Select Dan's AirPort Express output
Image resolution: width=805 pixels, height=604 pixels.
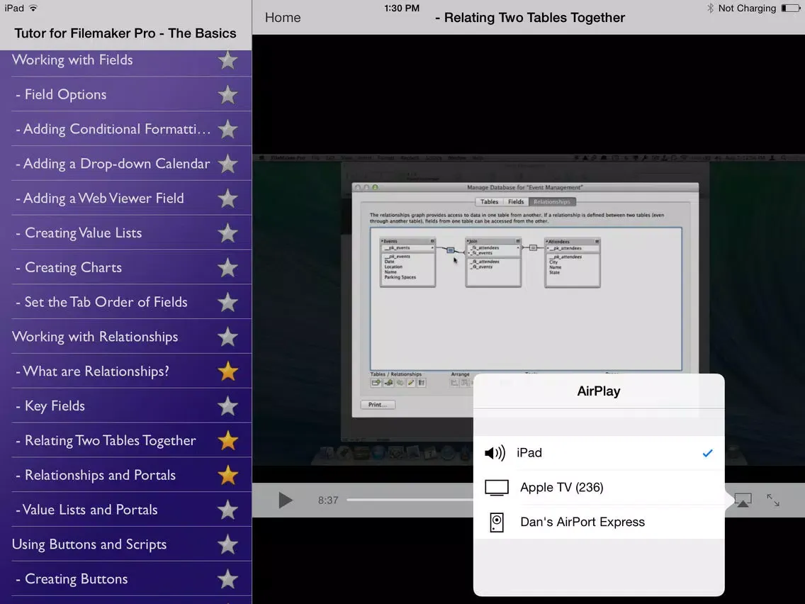[599, 522]
